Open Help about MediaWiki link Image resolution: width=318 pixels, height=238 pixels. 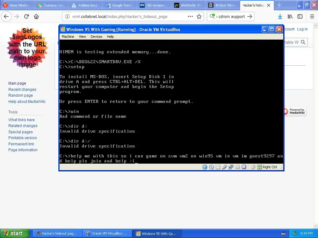[x=27, y=102]
